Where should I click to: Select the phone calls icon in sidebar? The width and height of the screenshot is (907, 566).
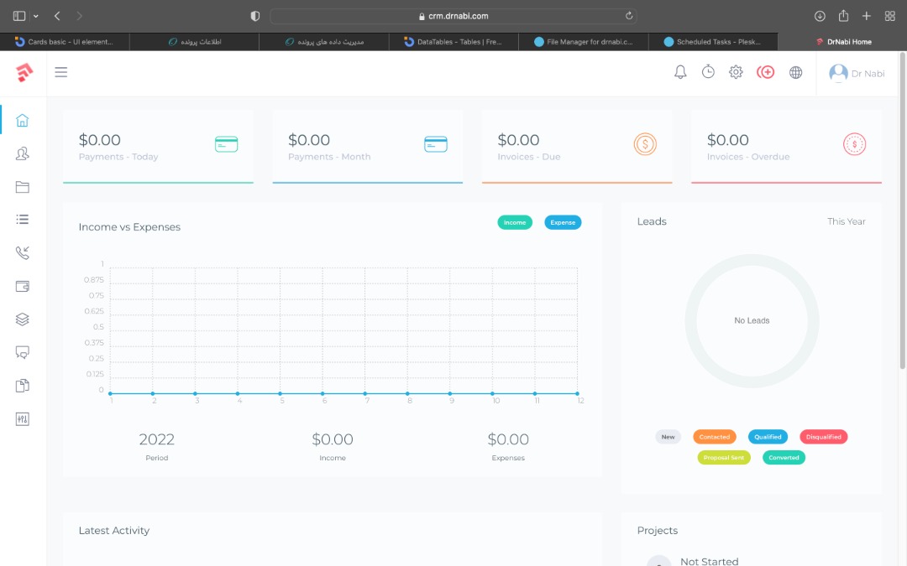[x=22, y=252]
